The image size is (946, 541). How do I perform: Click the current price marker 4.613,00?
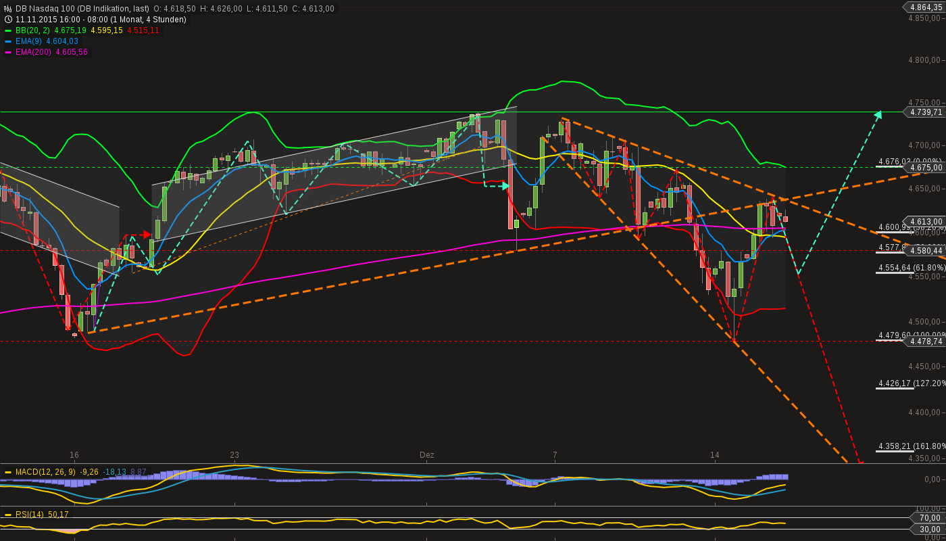tap(924, 221)
